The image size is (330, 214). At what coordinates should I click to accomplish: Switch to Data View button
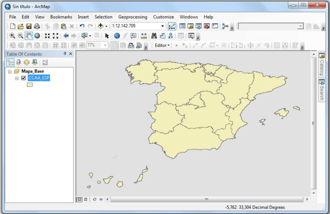[79, 199]
